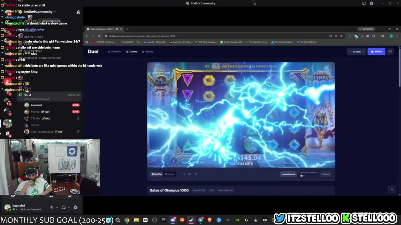Click page scrollbar on Duel site
This screenshot has height=225, width=401.
399,67
